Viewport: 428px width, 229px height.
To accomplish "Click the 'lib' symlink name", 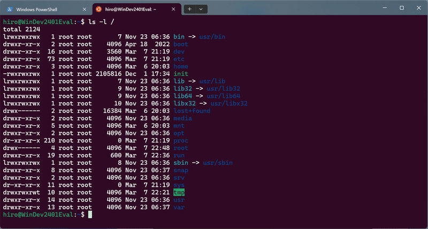I will click(x=179, y=81).
